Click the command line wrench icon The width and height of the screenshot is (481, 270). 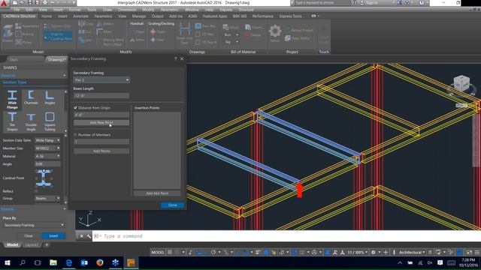pos(89,236)
